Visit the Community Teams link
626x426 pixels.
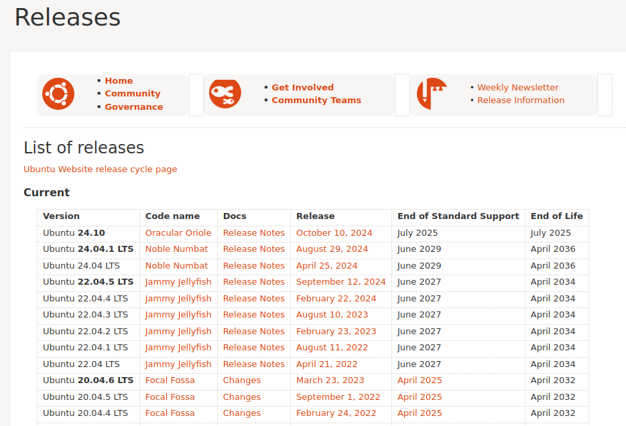click(x=316, y=100)
